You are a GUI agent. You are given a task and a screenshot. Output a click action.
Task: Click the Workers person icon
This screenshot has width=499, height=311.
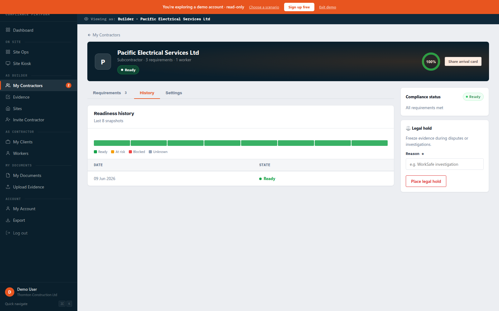tap(8, 153)
